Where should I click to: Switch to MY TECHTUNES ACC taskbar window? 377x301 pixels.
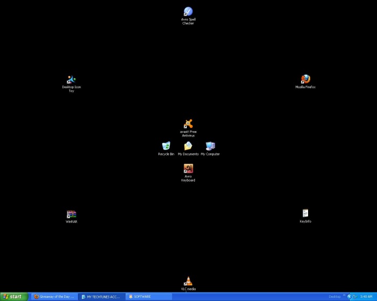click(x=102, y=297)
